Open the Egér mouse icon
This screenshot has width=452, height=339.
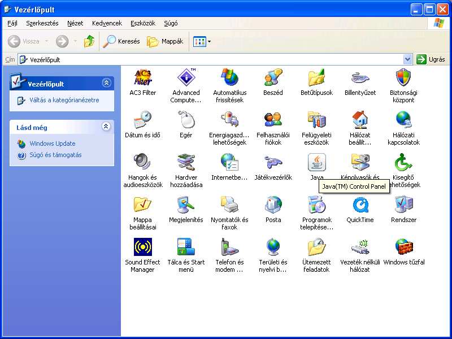click(x=186, y=120)
